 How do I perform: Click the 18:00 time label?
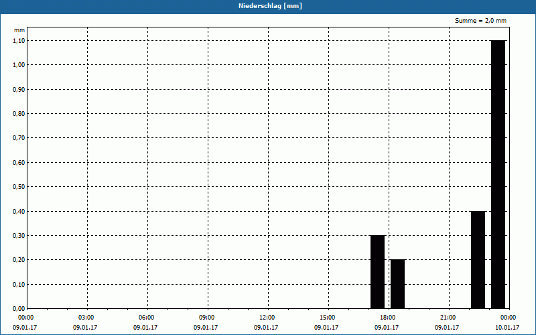389,318
